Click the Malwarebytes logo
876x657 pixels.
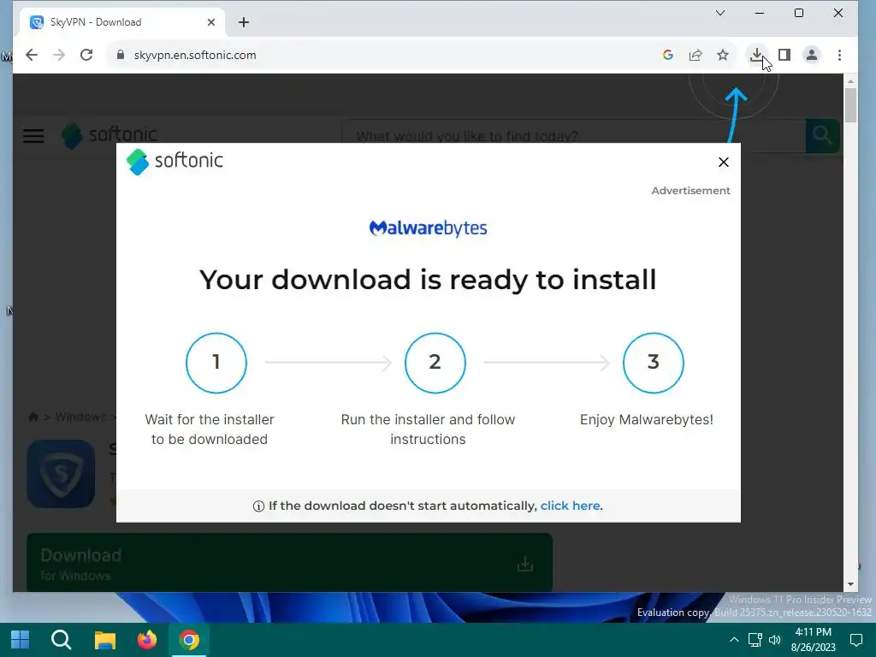[x=428, y=228]
